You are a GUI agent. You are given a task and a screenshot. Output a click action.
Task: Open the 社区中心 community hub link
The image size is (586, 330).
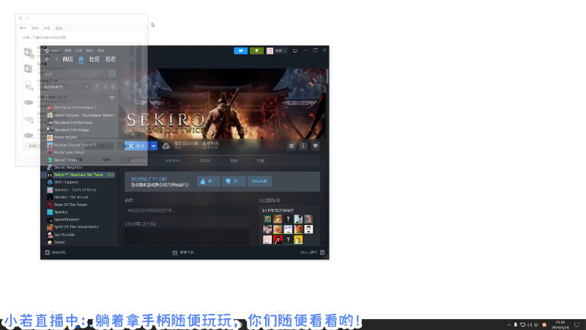pos(172,161)
